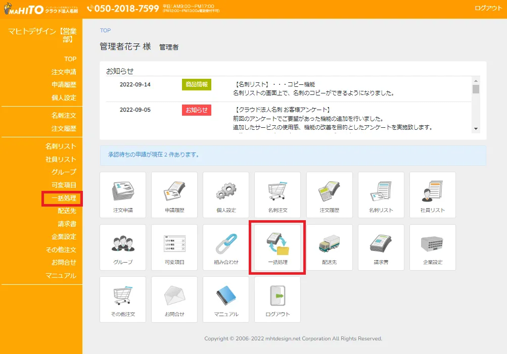Open the 申請履歴 application history icon
Viewport: 507px width, 354px height.
[x=174, y=195]
